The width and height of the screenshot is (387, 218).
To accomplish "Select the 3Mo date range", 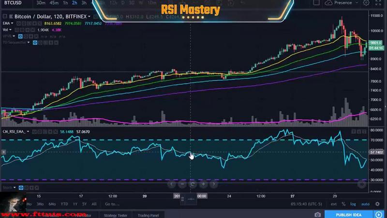I will click(x=40, y=204).
